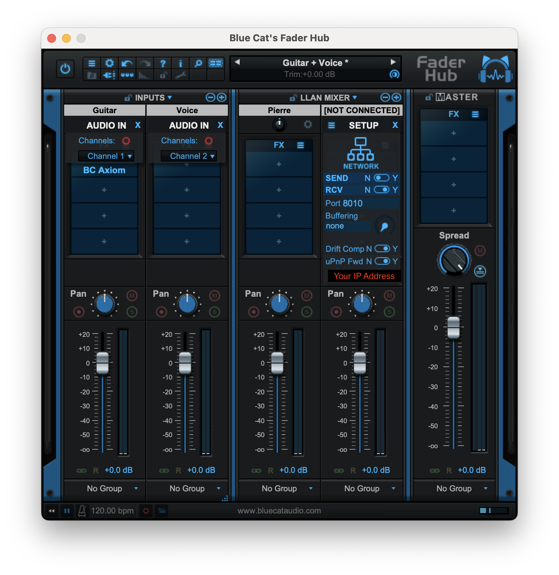Expand the INPUTS section dropdown arrow
Viewport: 559px width, 575px height.
coord(170,97)
